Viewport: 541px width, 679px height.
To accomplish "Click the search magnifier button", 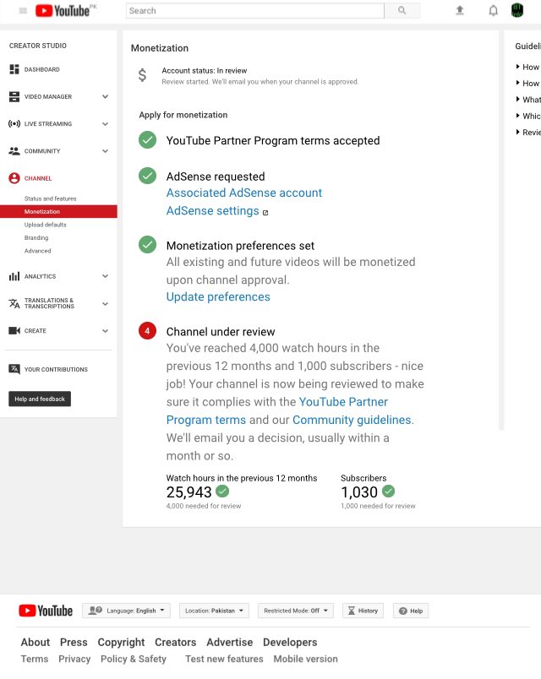I will (402, 10).
